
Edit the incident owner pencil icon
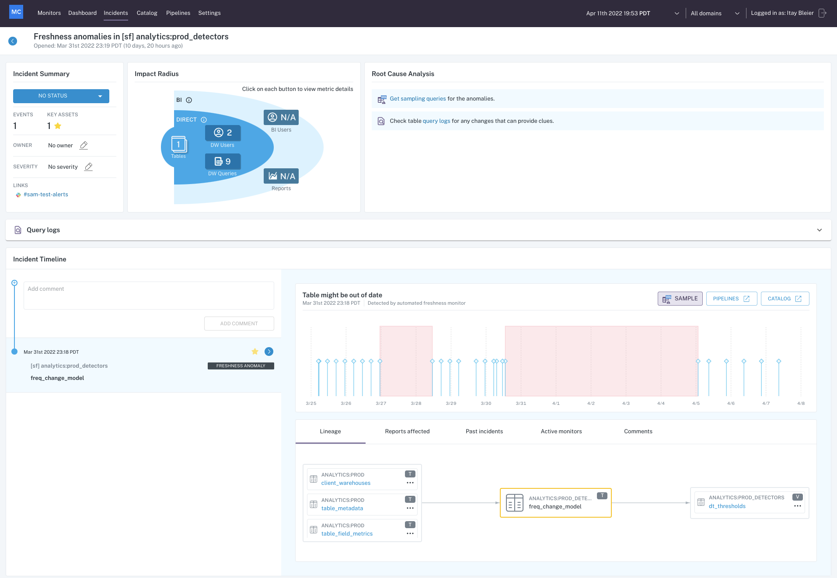84,145
